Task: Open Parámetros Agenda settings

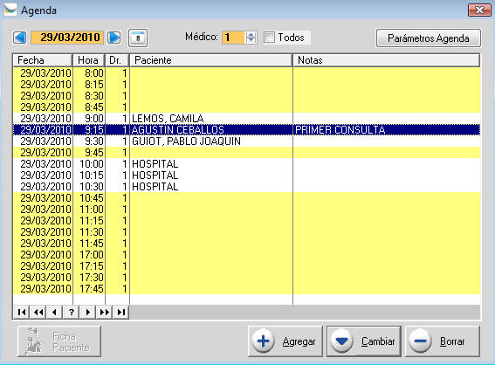Action: tap(429, 38)
